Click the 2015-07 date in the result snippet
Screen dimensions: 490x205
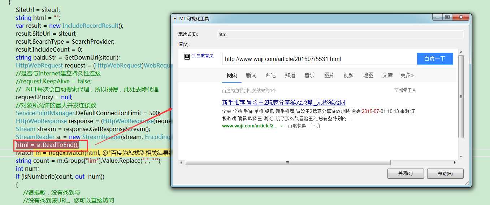point(370,112)
